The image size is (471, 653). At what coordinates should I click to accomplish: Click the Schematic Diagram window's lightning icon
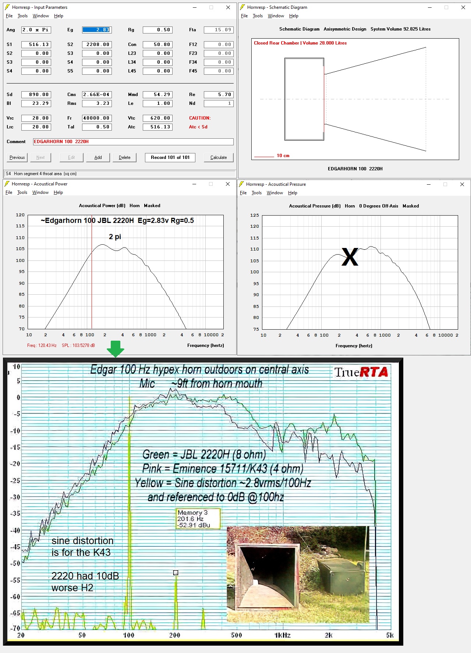click(x=242, y=7)
